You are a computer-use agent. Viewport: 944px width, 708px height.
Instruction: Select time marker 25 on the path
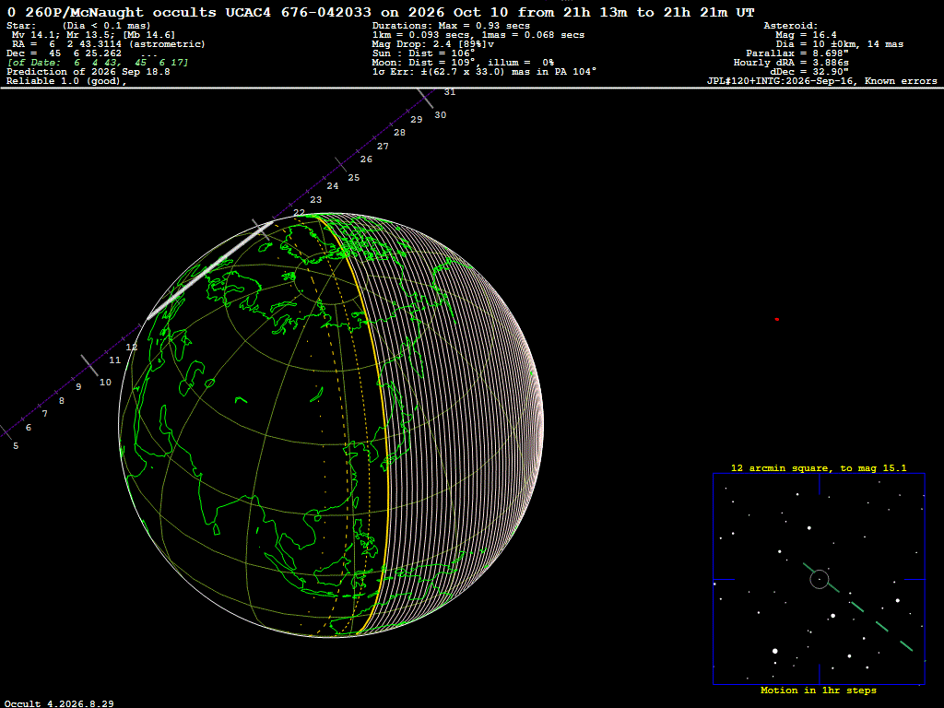pos(354,178)
